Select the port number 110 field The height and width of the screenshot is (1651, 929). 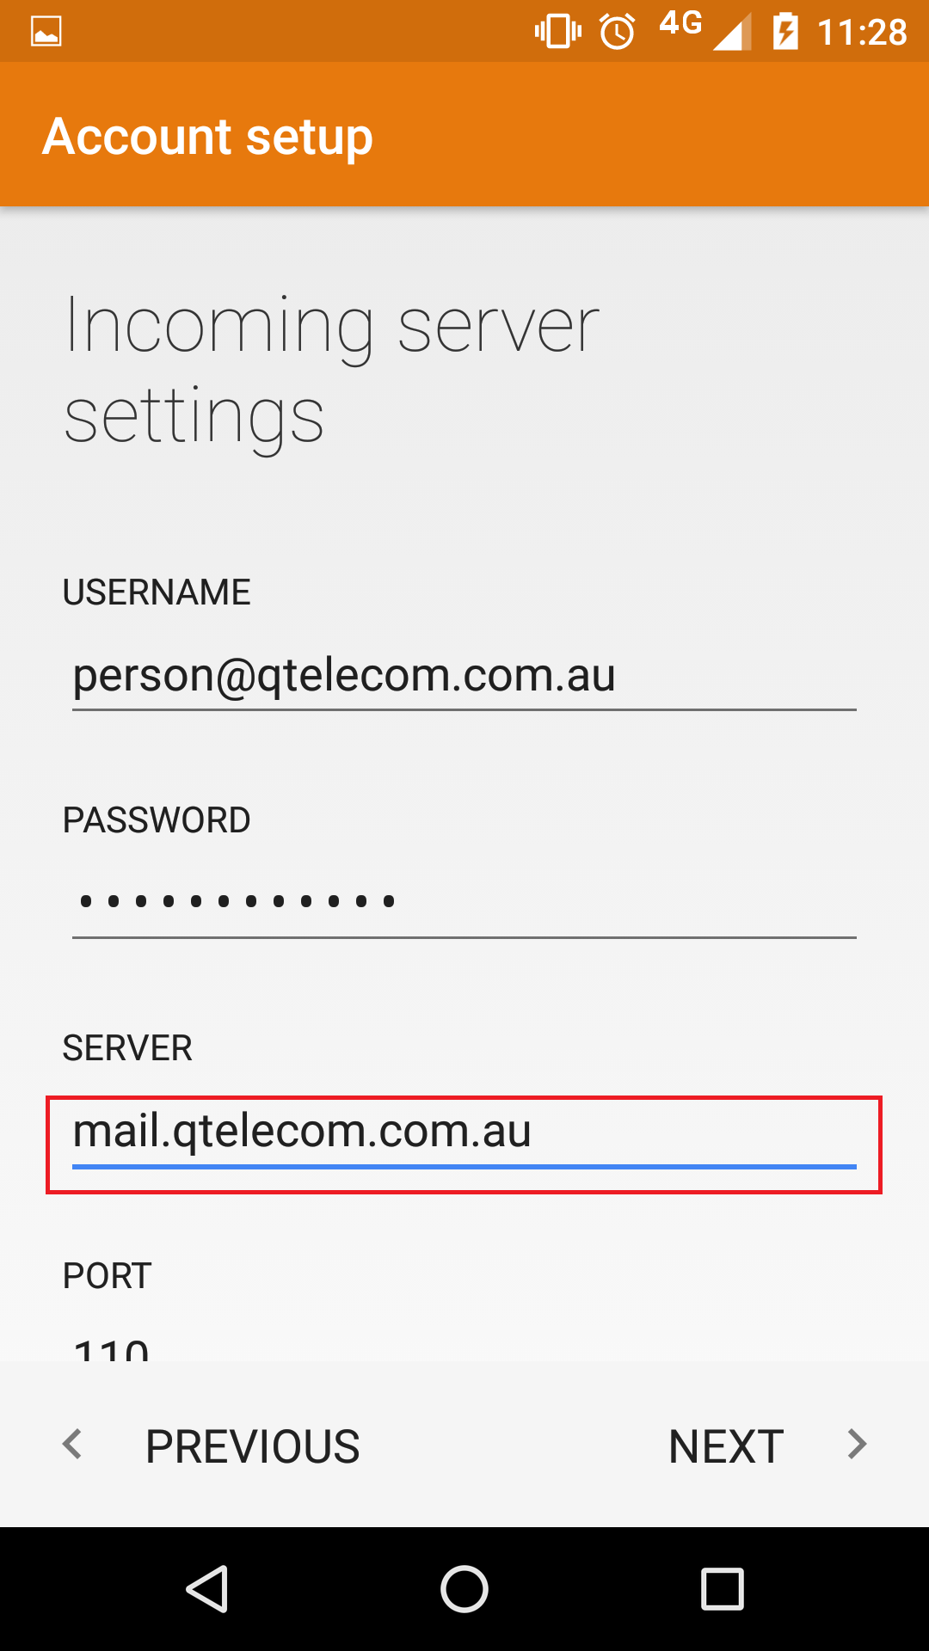464,1346
